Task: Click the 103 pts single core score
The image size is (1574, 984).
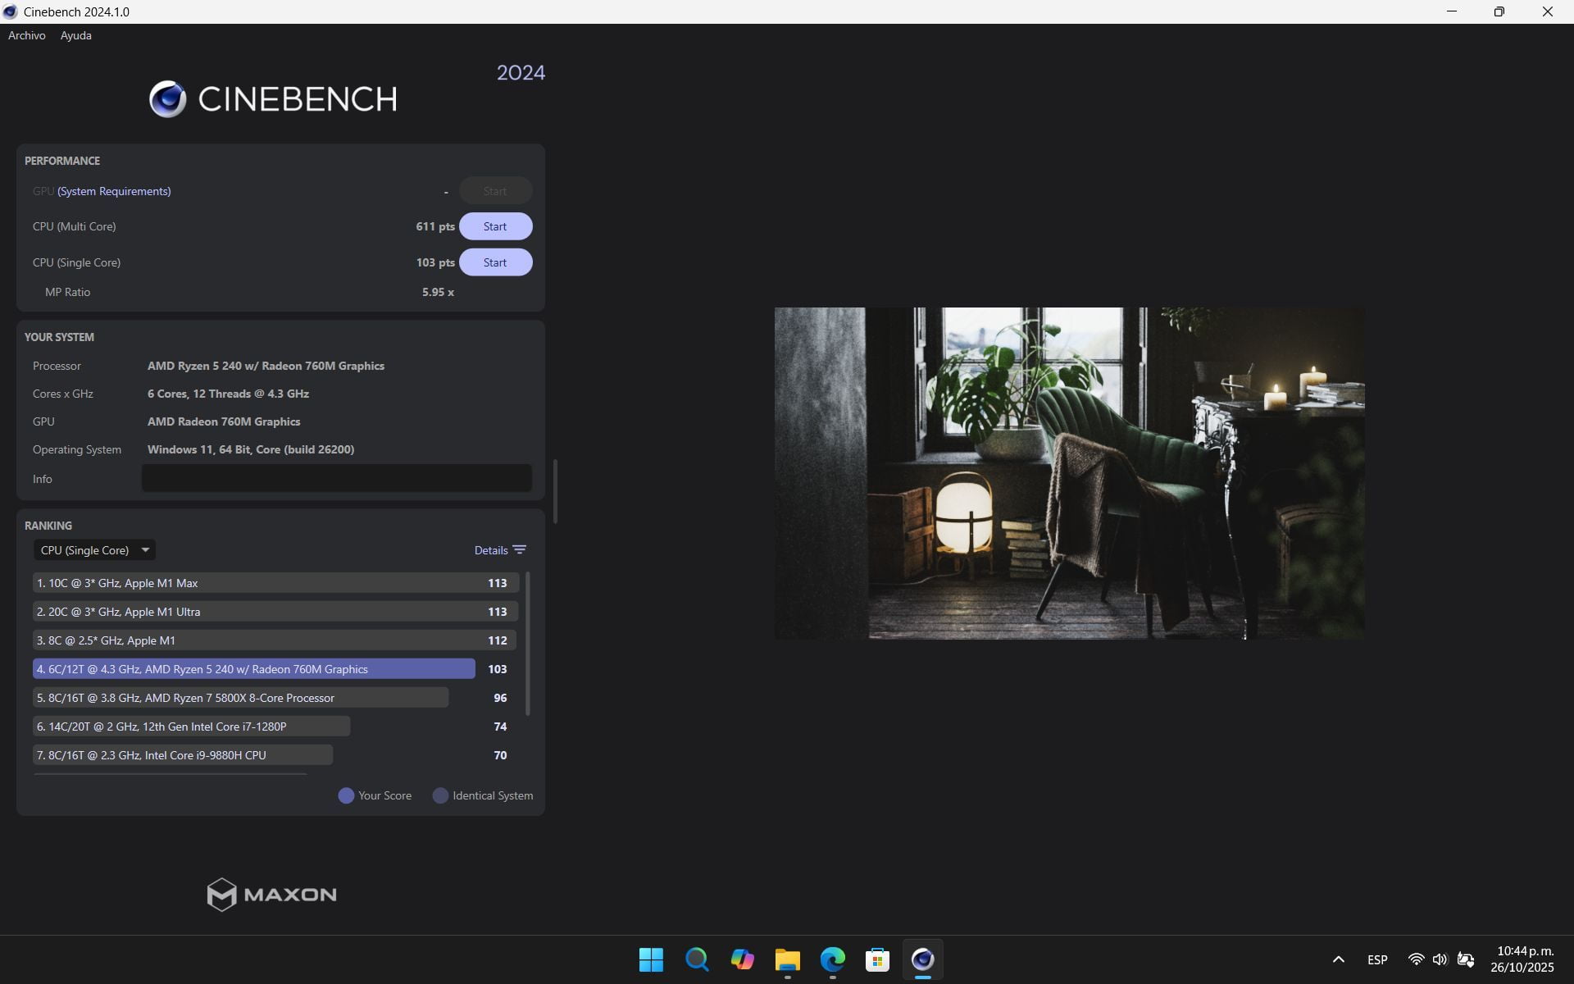Action: pyautogui.click(x=435, y=262)
